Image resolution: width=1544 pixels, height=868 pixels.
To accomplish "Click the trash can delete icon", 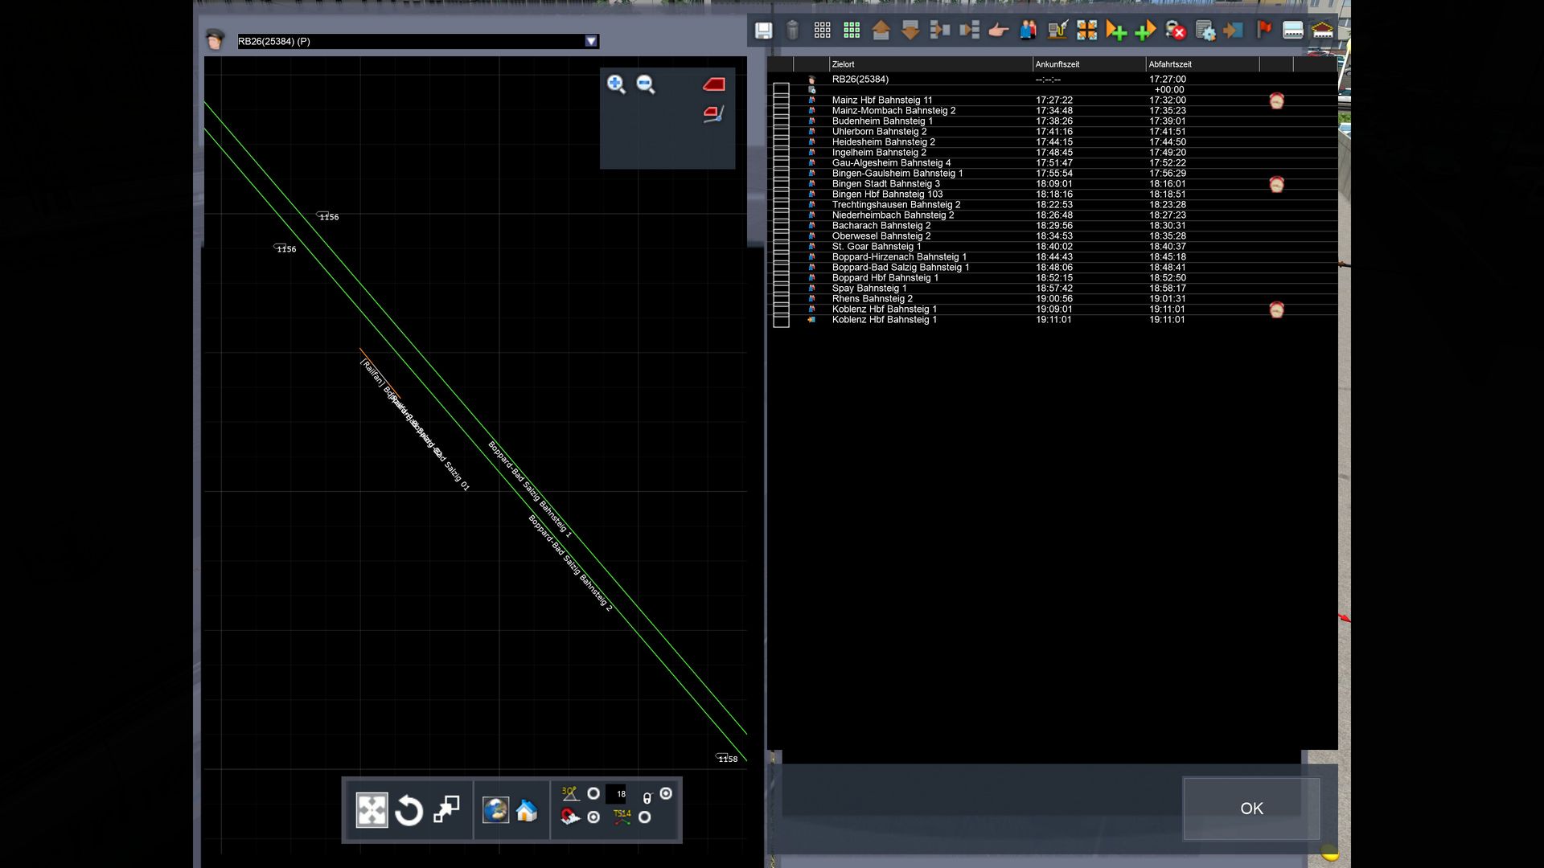I will [792, 31].
